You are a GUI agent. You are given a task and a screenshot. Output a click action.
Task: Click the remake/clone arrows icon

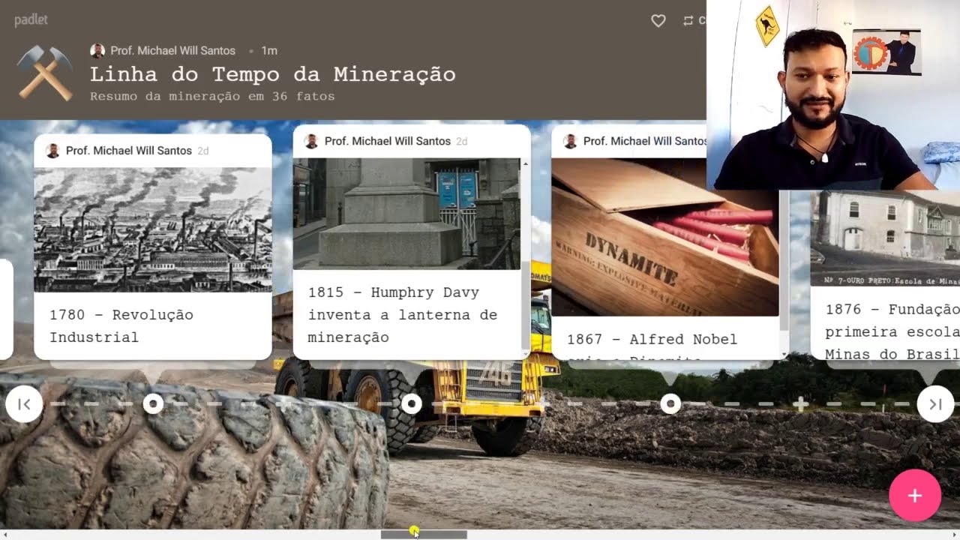688,21
